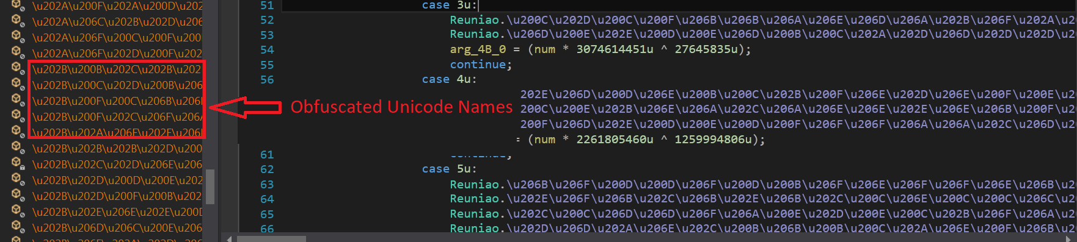Click method icon beside \u202B\u200F\u200C\u206B entry

tap(18, 101)
